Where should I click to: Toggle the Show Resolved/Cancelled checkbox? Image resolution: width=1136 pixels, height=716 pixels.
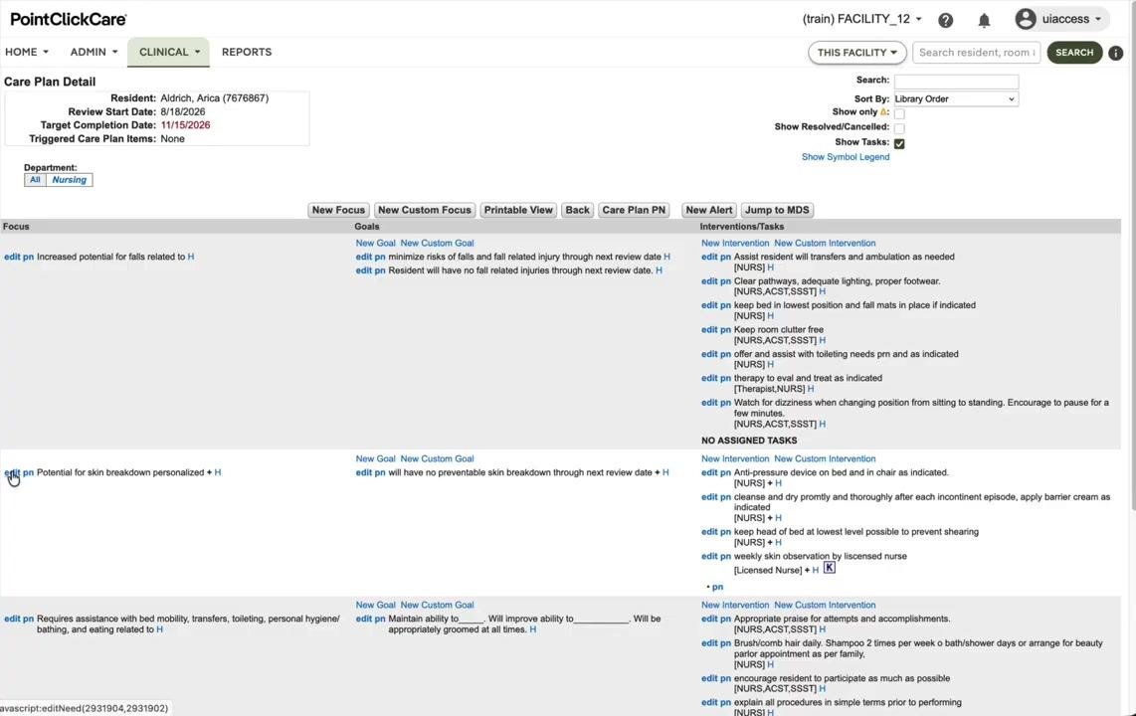coord(899,128)
